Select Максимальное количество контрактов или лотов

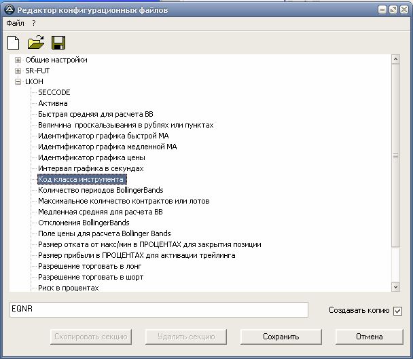(124, 201)
